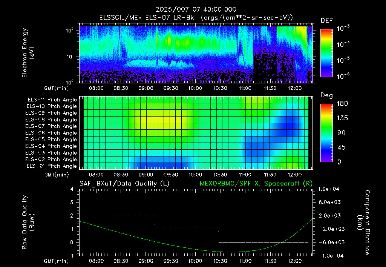Screen dimensions: 386x267
Task: Click the Deg pitch angle color bar
Action: [x=326, y=133]
